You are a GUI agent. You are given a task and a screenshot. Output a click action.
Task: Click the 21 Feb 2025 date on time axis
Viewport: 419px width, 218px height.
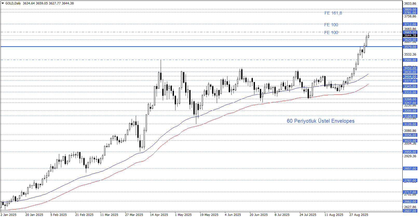click(x=84, y=215)
